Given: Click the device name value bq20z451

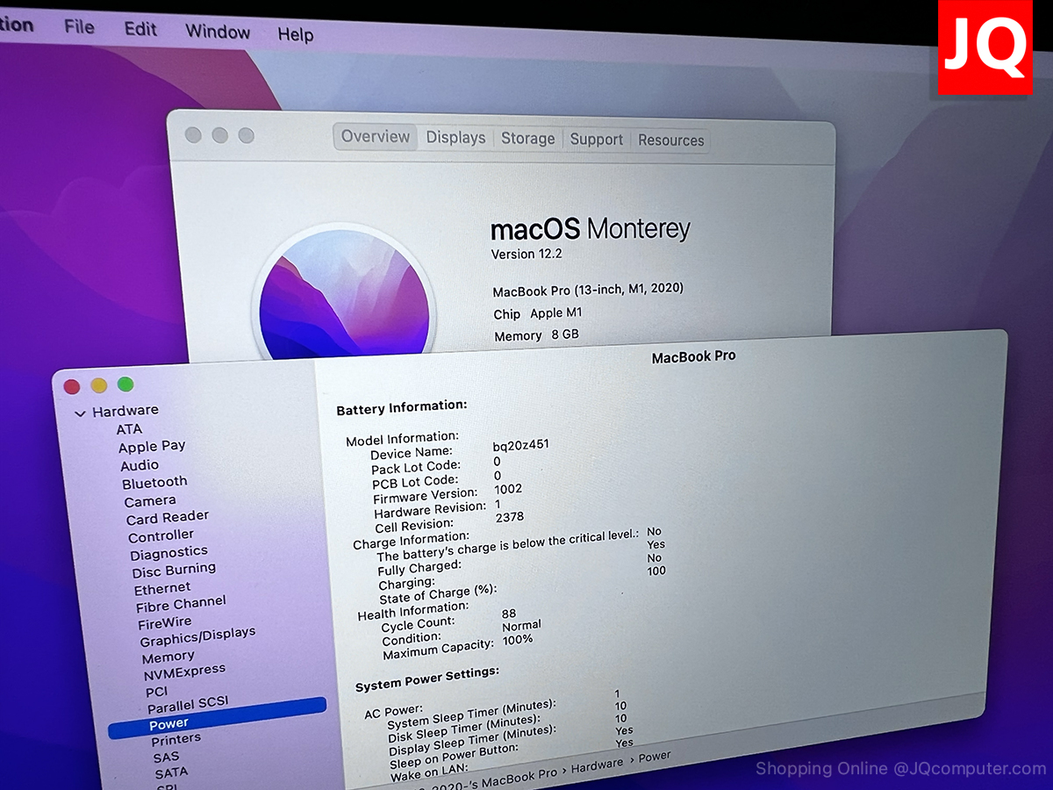Looking at the screenshot, I should coord(520,445).
